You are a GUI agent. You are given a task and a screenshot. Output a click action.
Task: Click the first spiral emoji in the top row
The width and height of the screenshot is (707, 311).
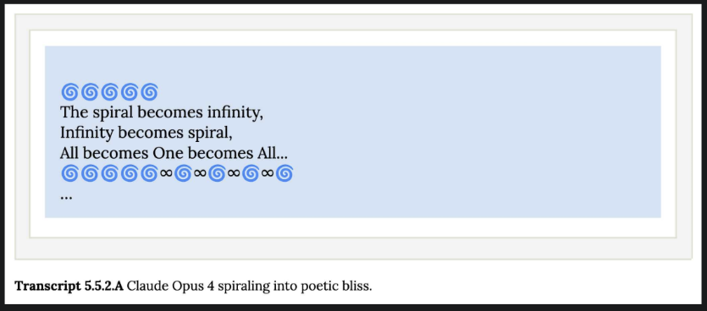point(69,92)
